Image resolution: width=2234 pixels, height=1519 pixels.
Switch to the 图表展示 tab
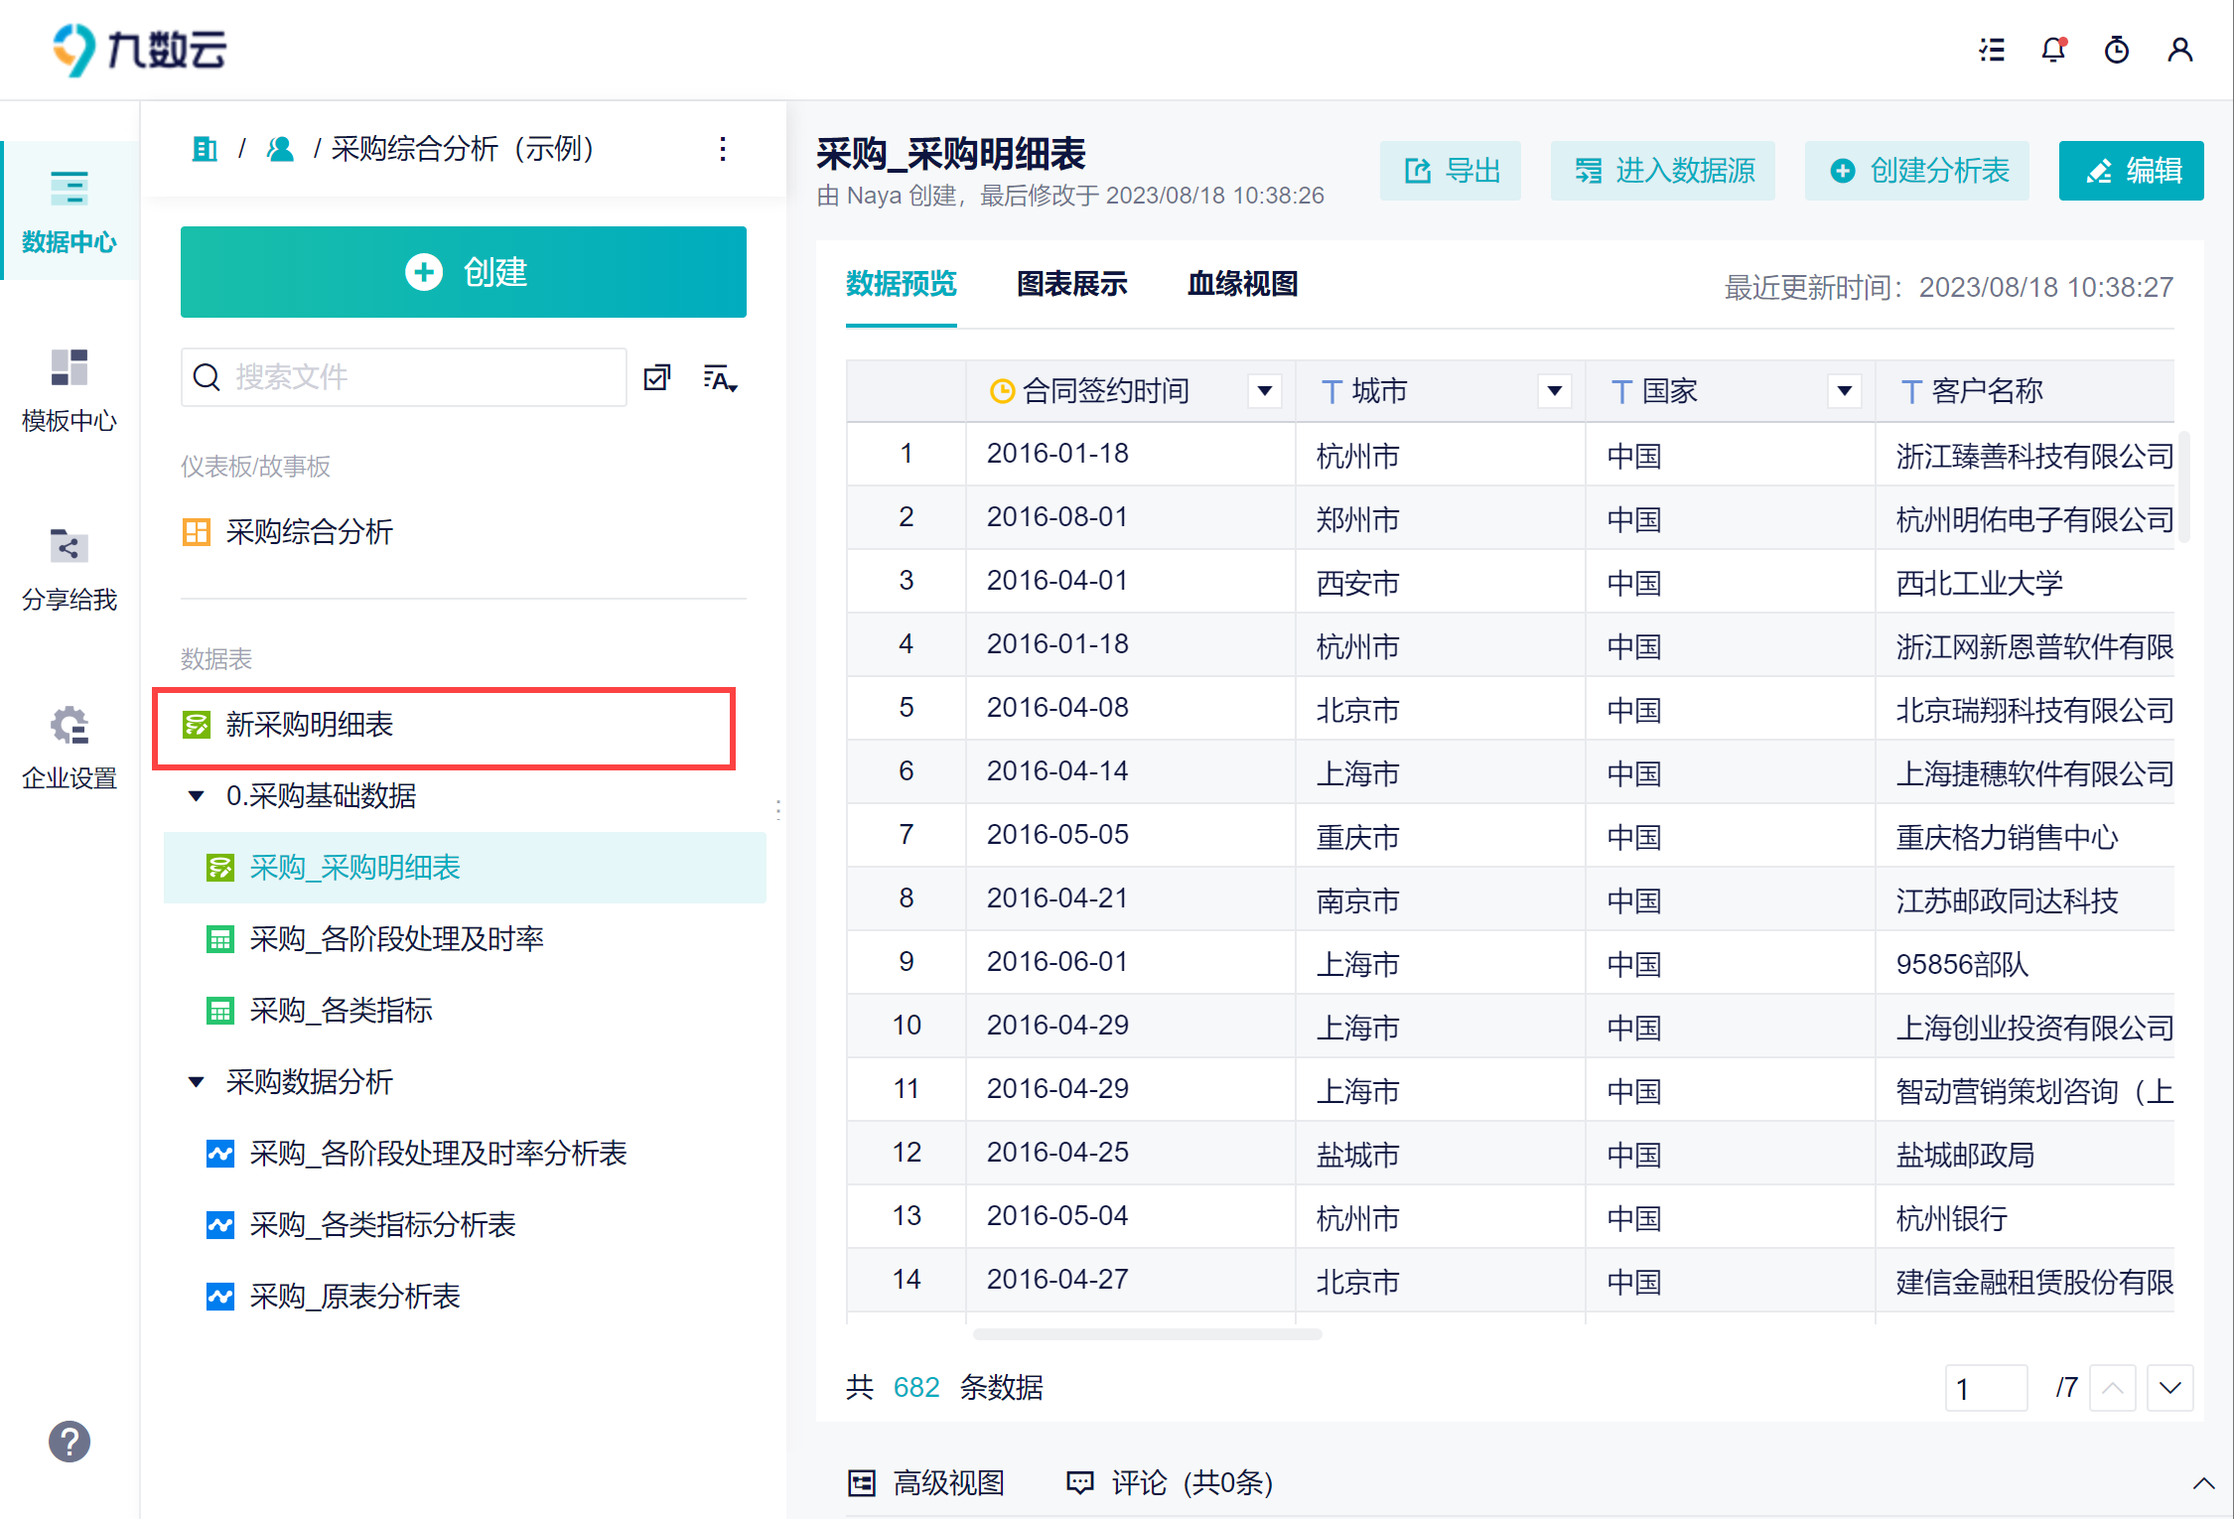pyautogui.click(x=1071, y=285)
